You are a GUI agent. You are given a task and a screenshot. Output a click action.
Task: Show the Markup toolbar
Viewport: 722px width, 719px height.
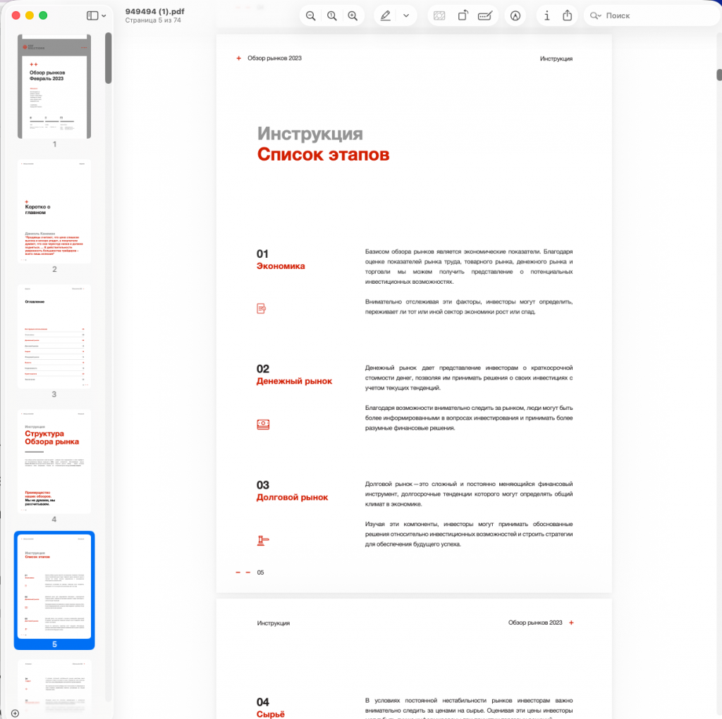(515, 15)
